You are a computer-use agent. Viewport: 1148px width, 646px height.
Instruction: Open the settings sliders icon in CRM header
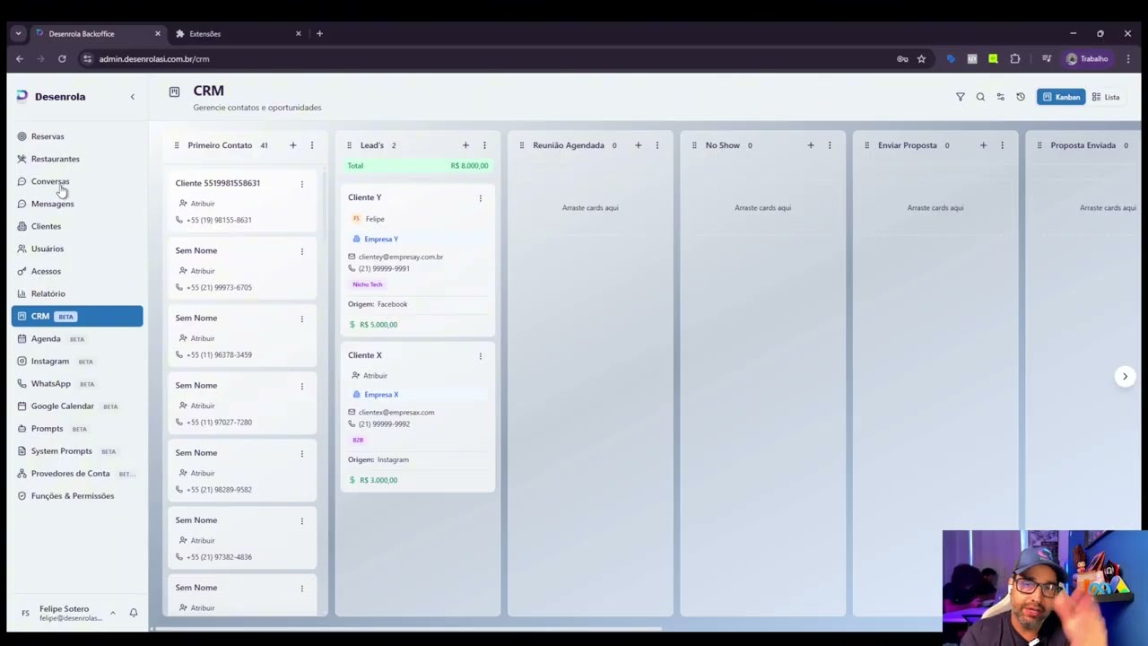coord(1000,97)
